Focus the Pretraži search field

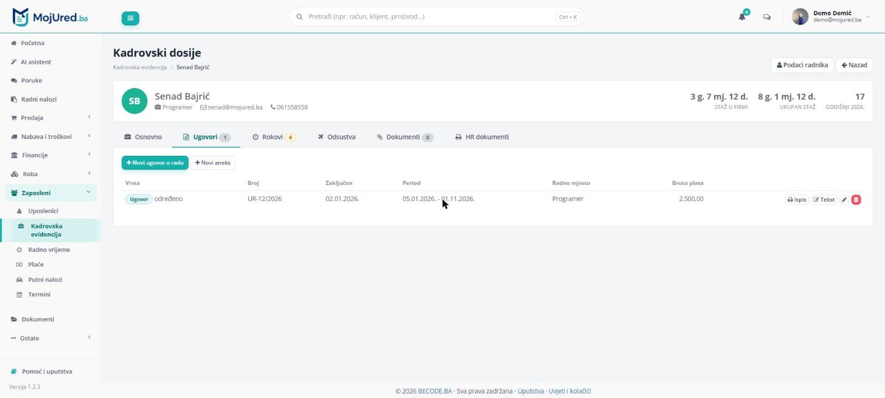click(437, 17)
